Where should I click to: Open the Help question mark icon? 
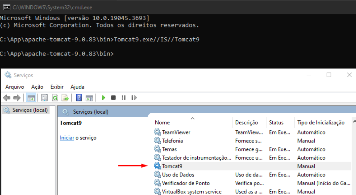pyautogui.click(x=79, y=98)
